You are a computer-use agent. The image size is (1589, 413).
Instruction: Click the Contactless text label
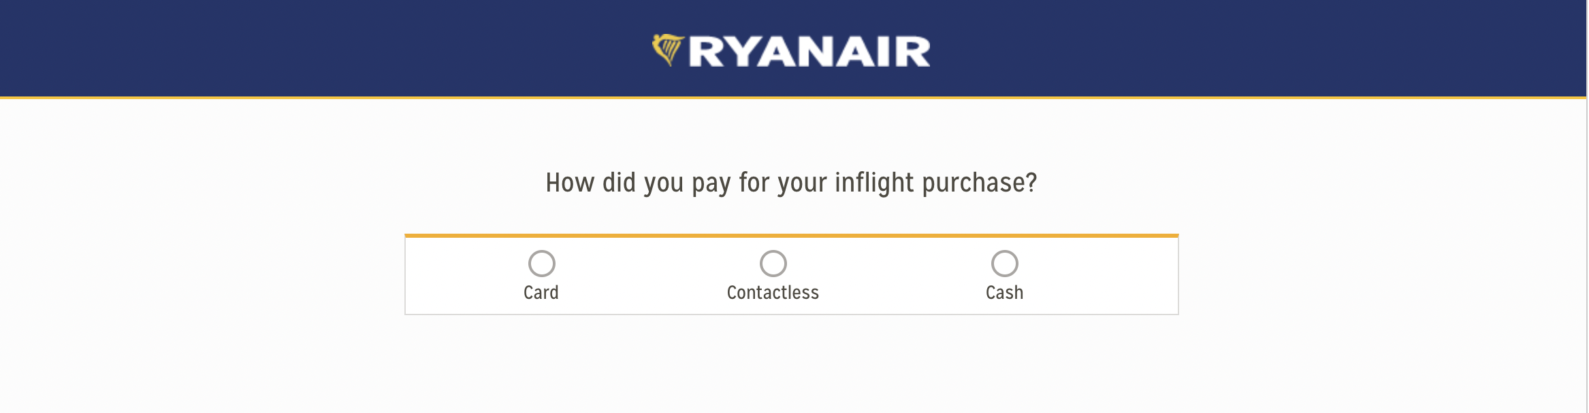773,293
